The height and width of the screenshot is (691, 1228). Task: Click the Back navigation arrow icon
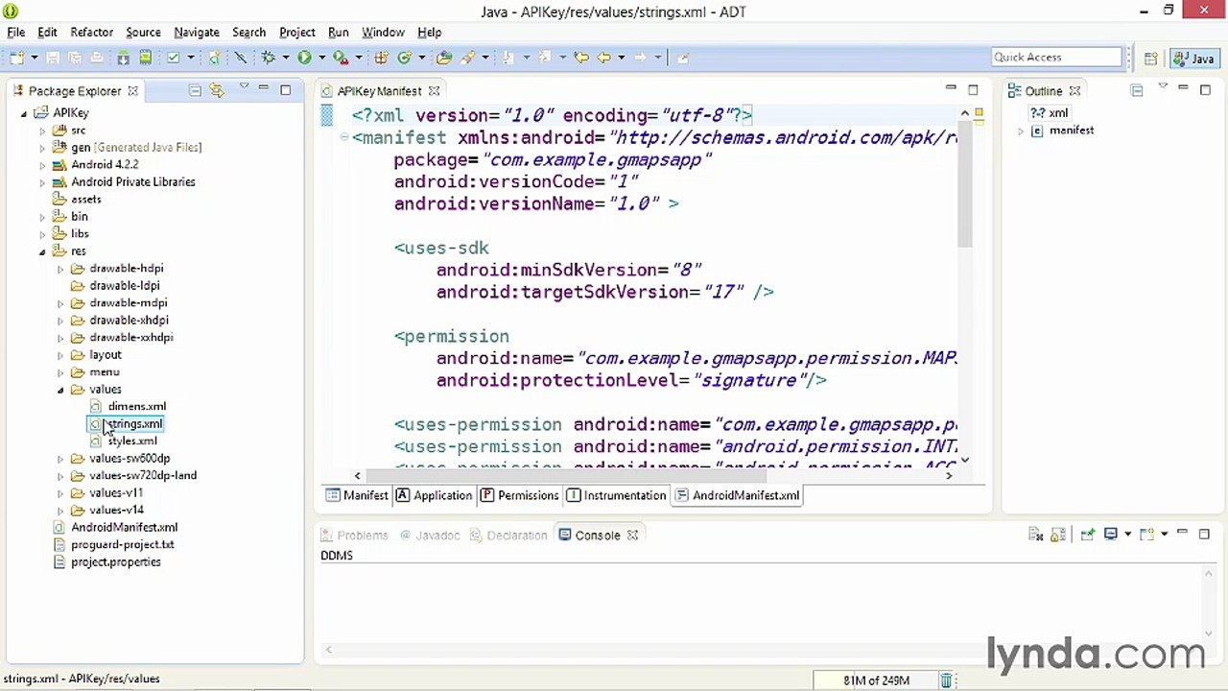click(604, 58)
